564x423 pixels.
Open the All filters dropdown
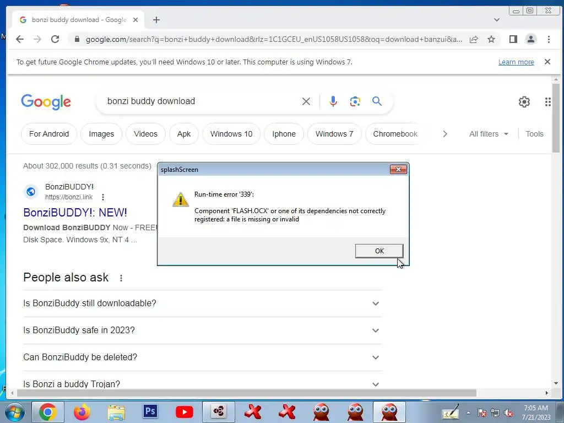(489, 134)
